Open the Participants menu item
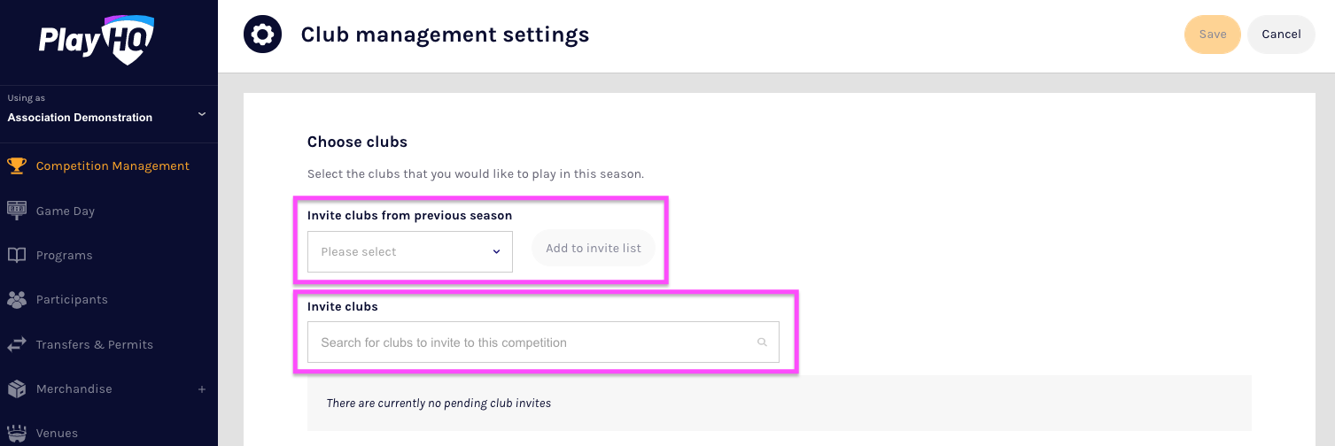This screenshot has height=446, width=1335. click(72, 300)
